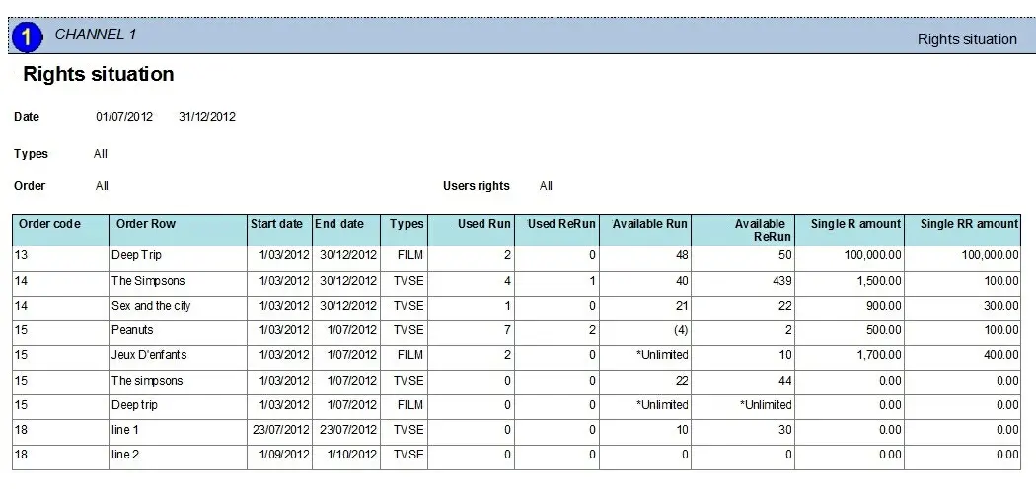Select the Deep Trip order row
This screenshot has width=1036, height=493.
pos(136,255)
